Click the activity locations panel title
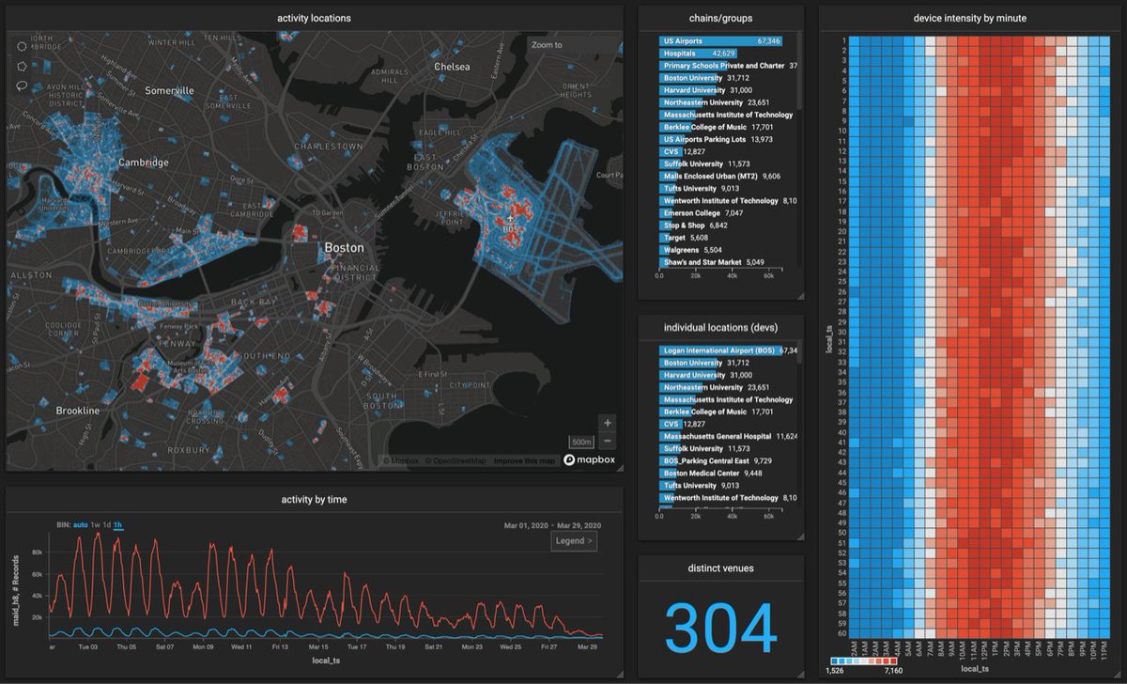This screenshot has width=1127, height=684. point(314,18)
